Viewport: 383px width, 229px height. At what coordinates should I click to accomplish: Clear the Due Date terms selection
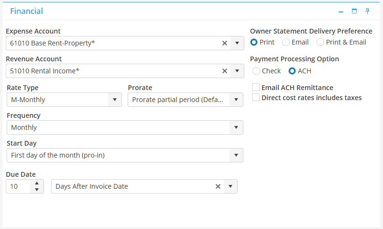(218, 186)
